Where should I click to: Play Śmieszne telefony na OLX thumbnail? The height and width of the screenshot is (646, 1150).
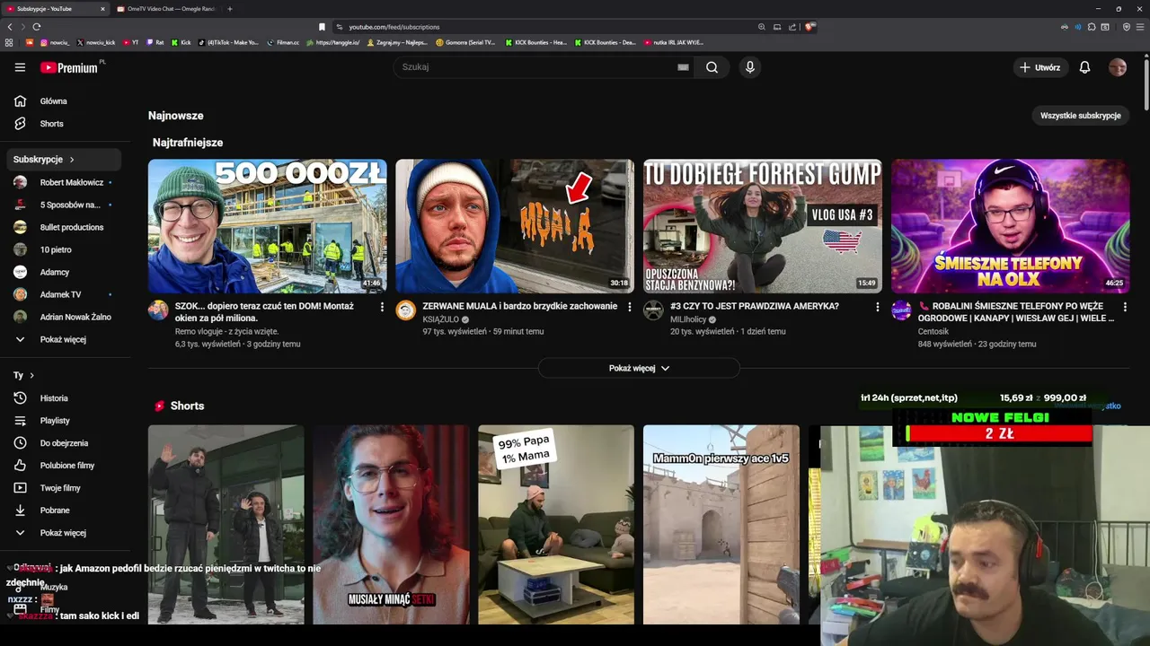[1010, 226]
